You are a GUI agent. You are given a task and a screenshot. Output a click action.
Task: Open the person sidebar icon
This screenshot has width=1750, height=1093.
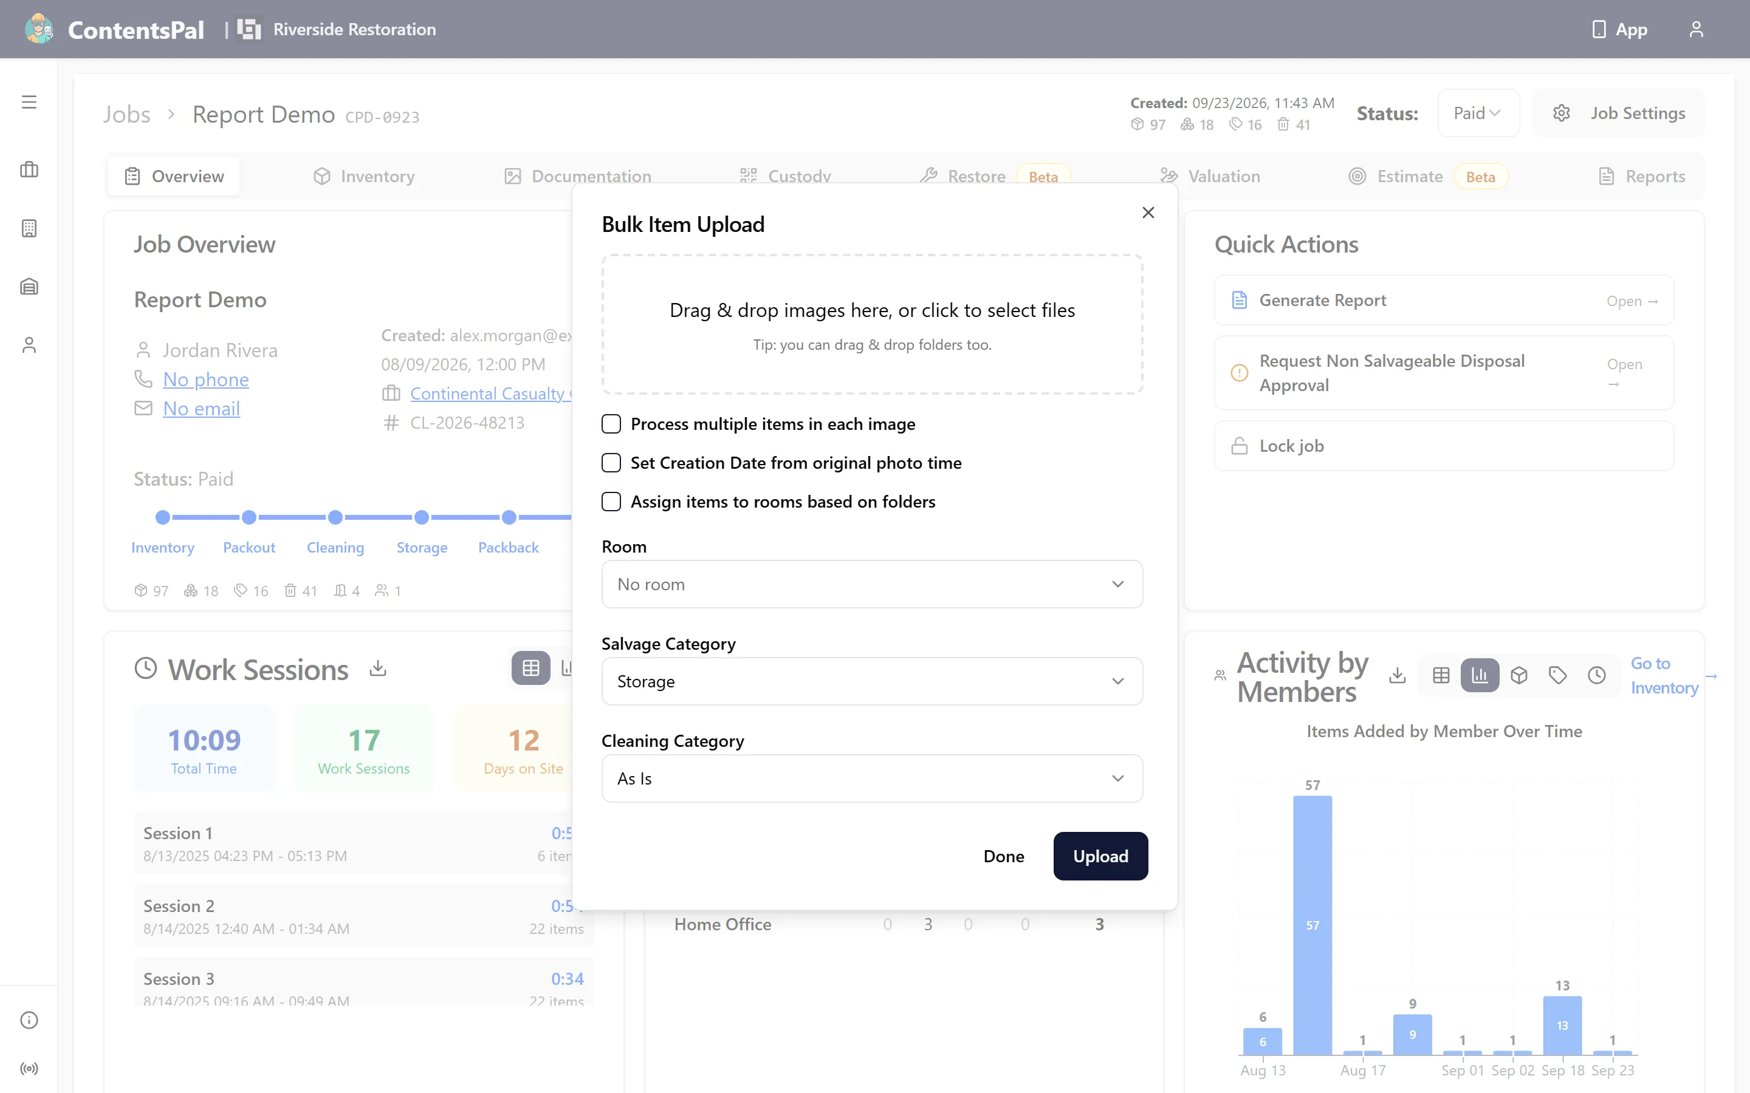click(x=29, y=345)
